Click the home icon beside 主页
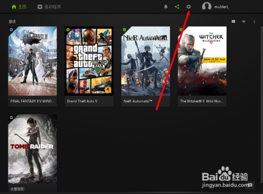The image size is (263, 194). pyautogui.click(x=14, y=7)
